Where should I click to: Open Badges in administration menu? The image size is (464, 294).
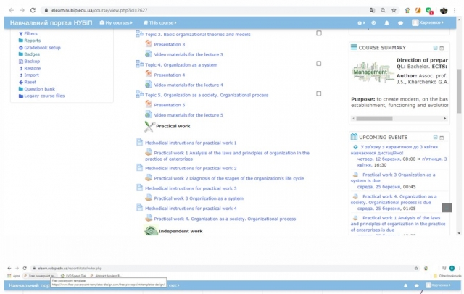(32, 54)
